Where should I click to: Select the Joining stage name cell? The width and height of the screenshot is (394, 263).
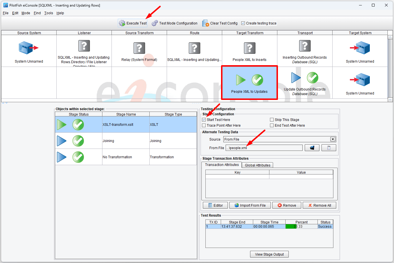pyautogui.click(x=126, y=141)
